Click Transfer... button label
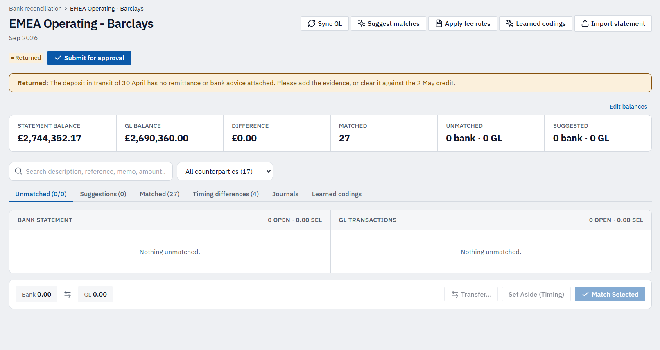The image size is (660, 350). [476, 294]
